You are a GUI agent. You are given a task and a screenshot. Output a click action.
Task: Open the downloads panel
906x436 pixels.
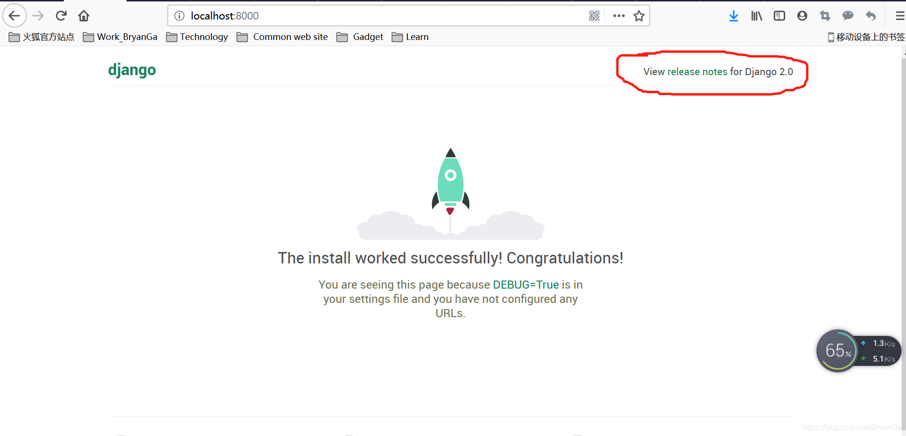coord(734,16)
